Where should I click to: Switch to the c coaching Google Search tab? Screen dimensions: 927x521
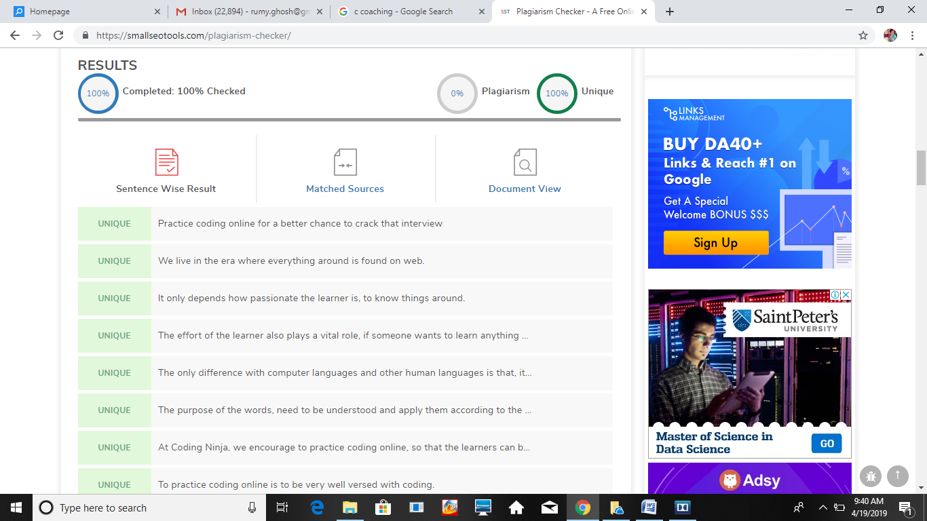pyautogui.click(x=411, y=12)
